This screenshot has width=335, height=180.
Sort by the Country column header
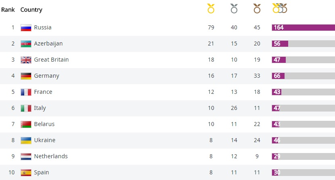[x=31, y=10]
